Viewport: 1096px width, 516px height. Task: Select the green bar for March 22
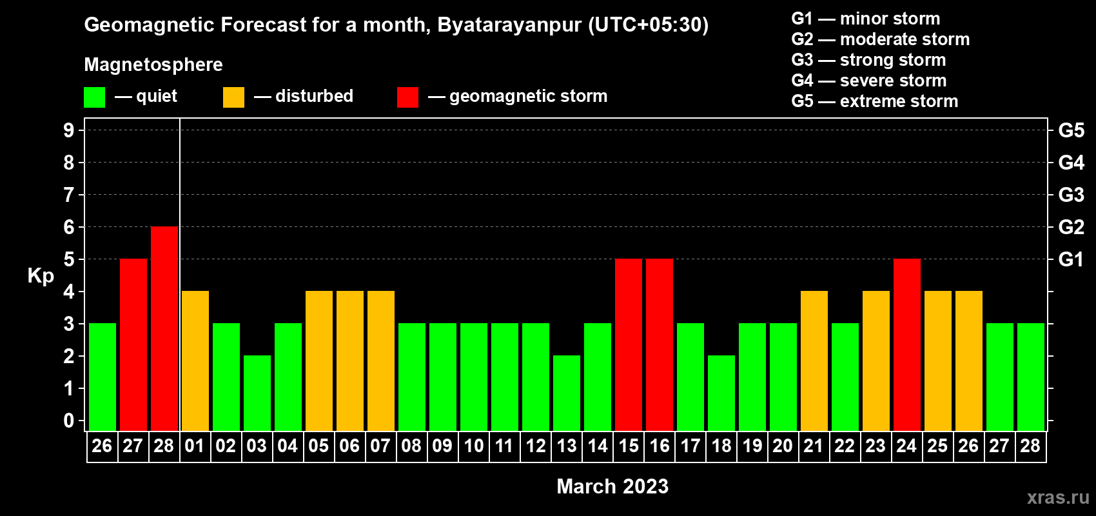845,377
